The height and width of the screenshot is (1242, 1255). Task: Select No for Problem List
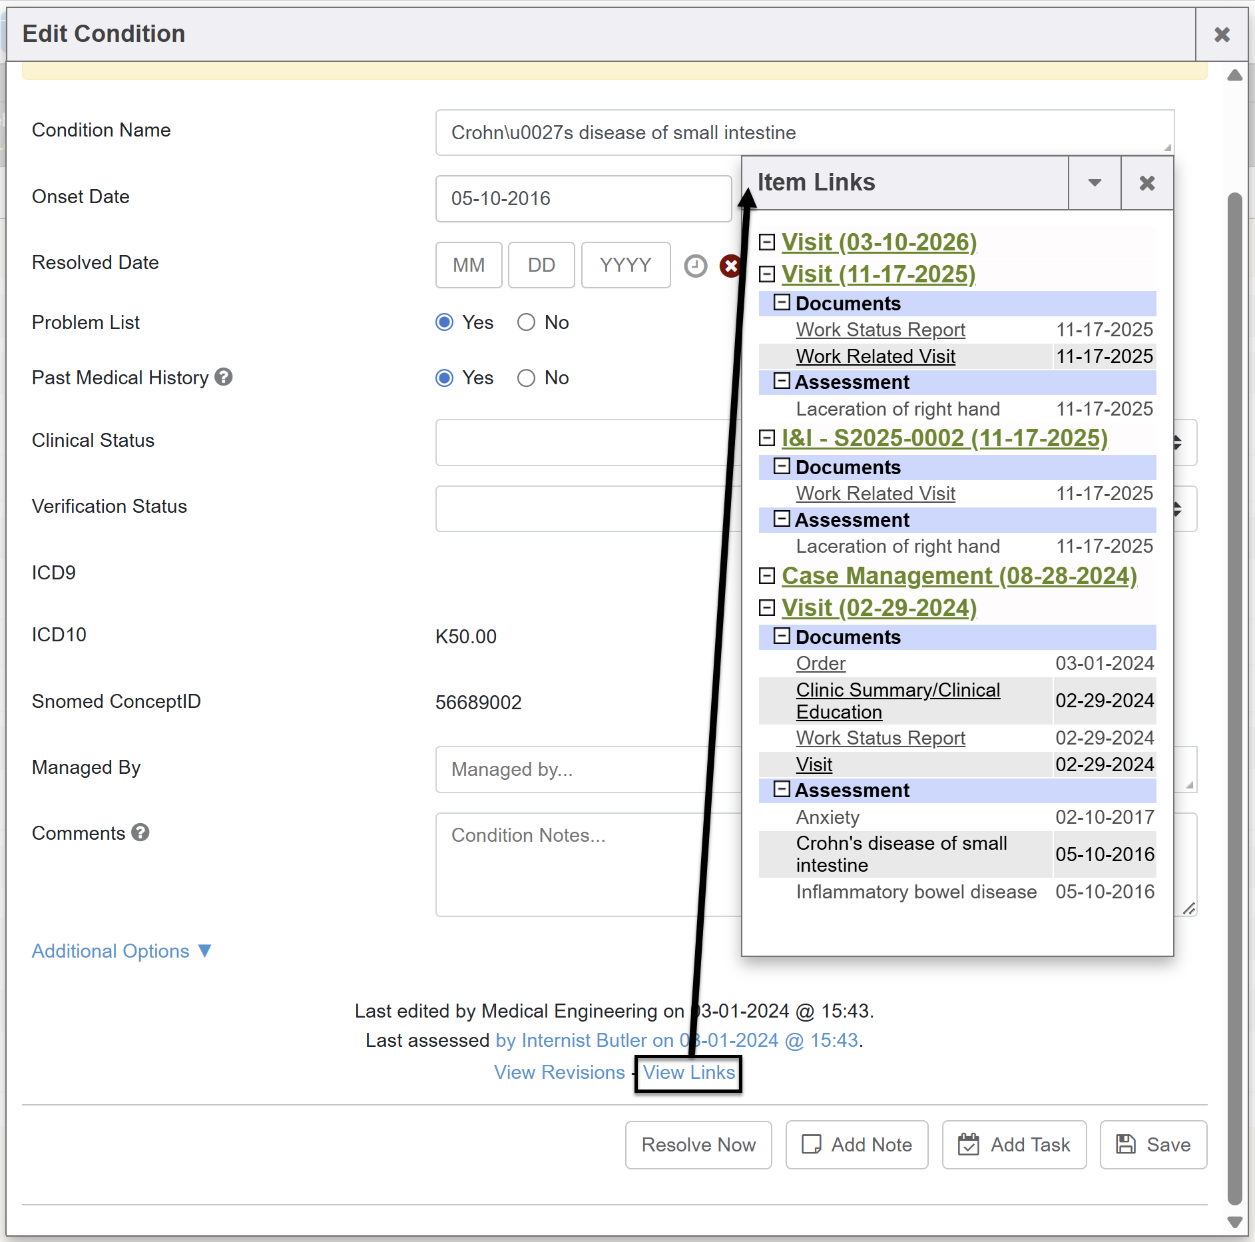click(526, 323)
